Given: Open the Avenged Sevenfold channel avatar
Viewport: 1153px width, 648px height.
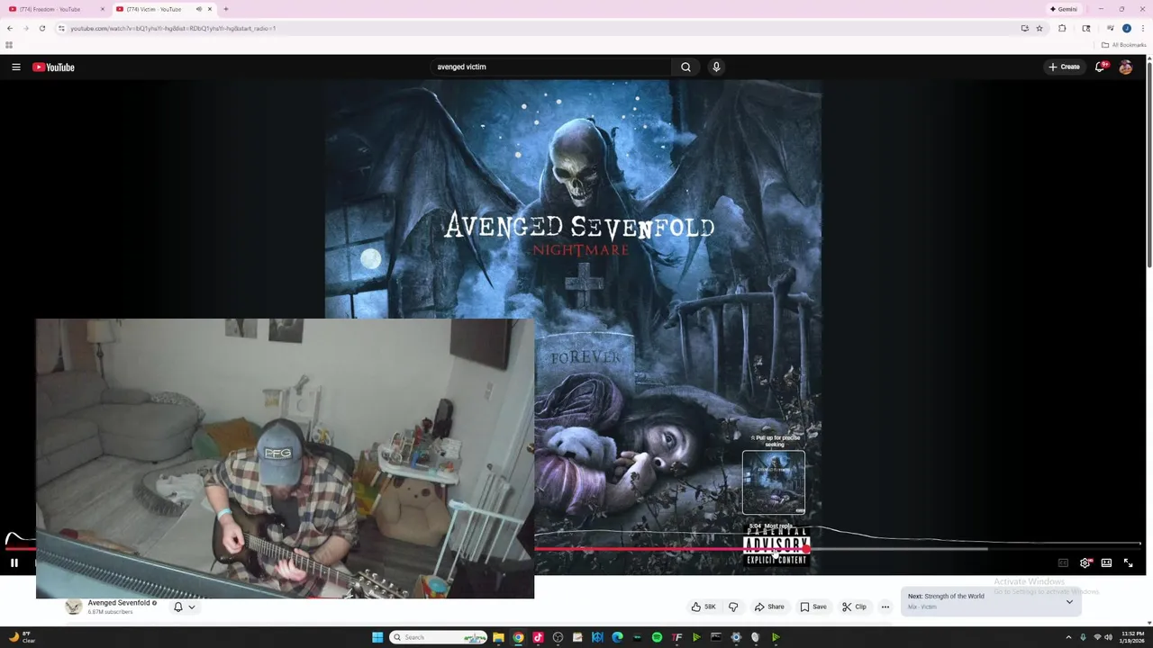Looking at the screenshot, I should click(x=73, y=607).
